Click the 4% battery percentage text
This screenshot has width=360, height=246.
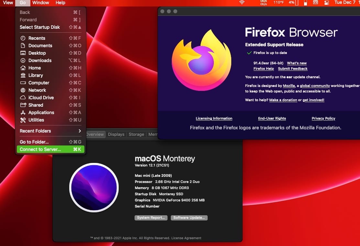[x=291, y=3]
